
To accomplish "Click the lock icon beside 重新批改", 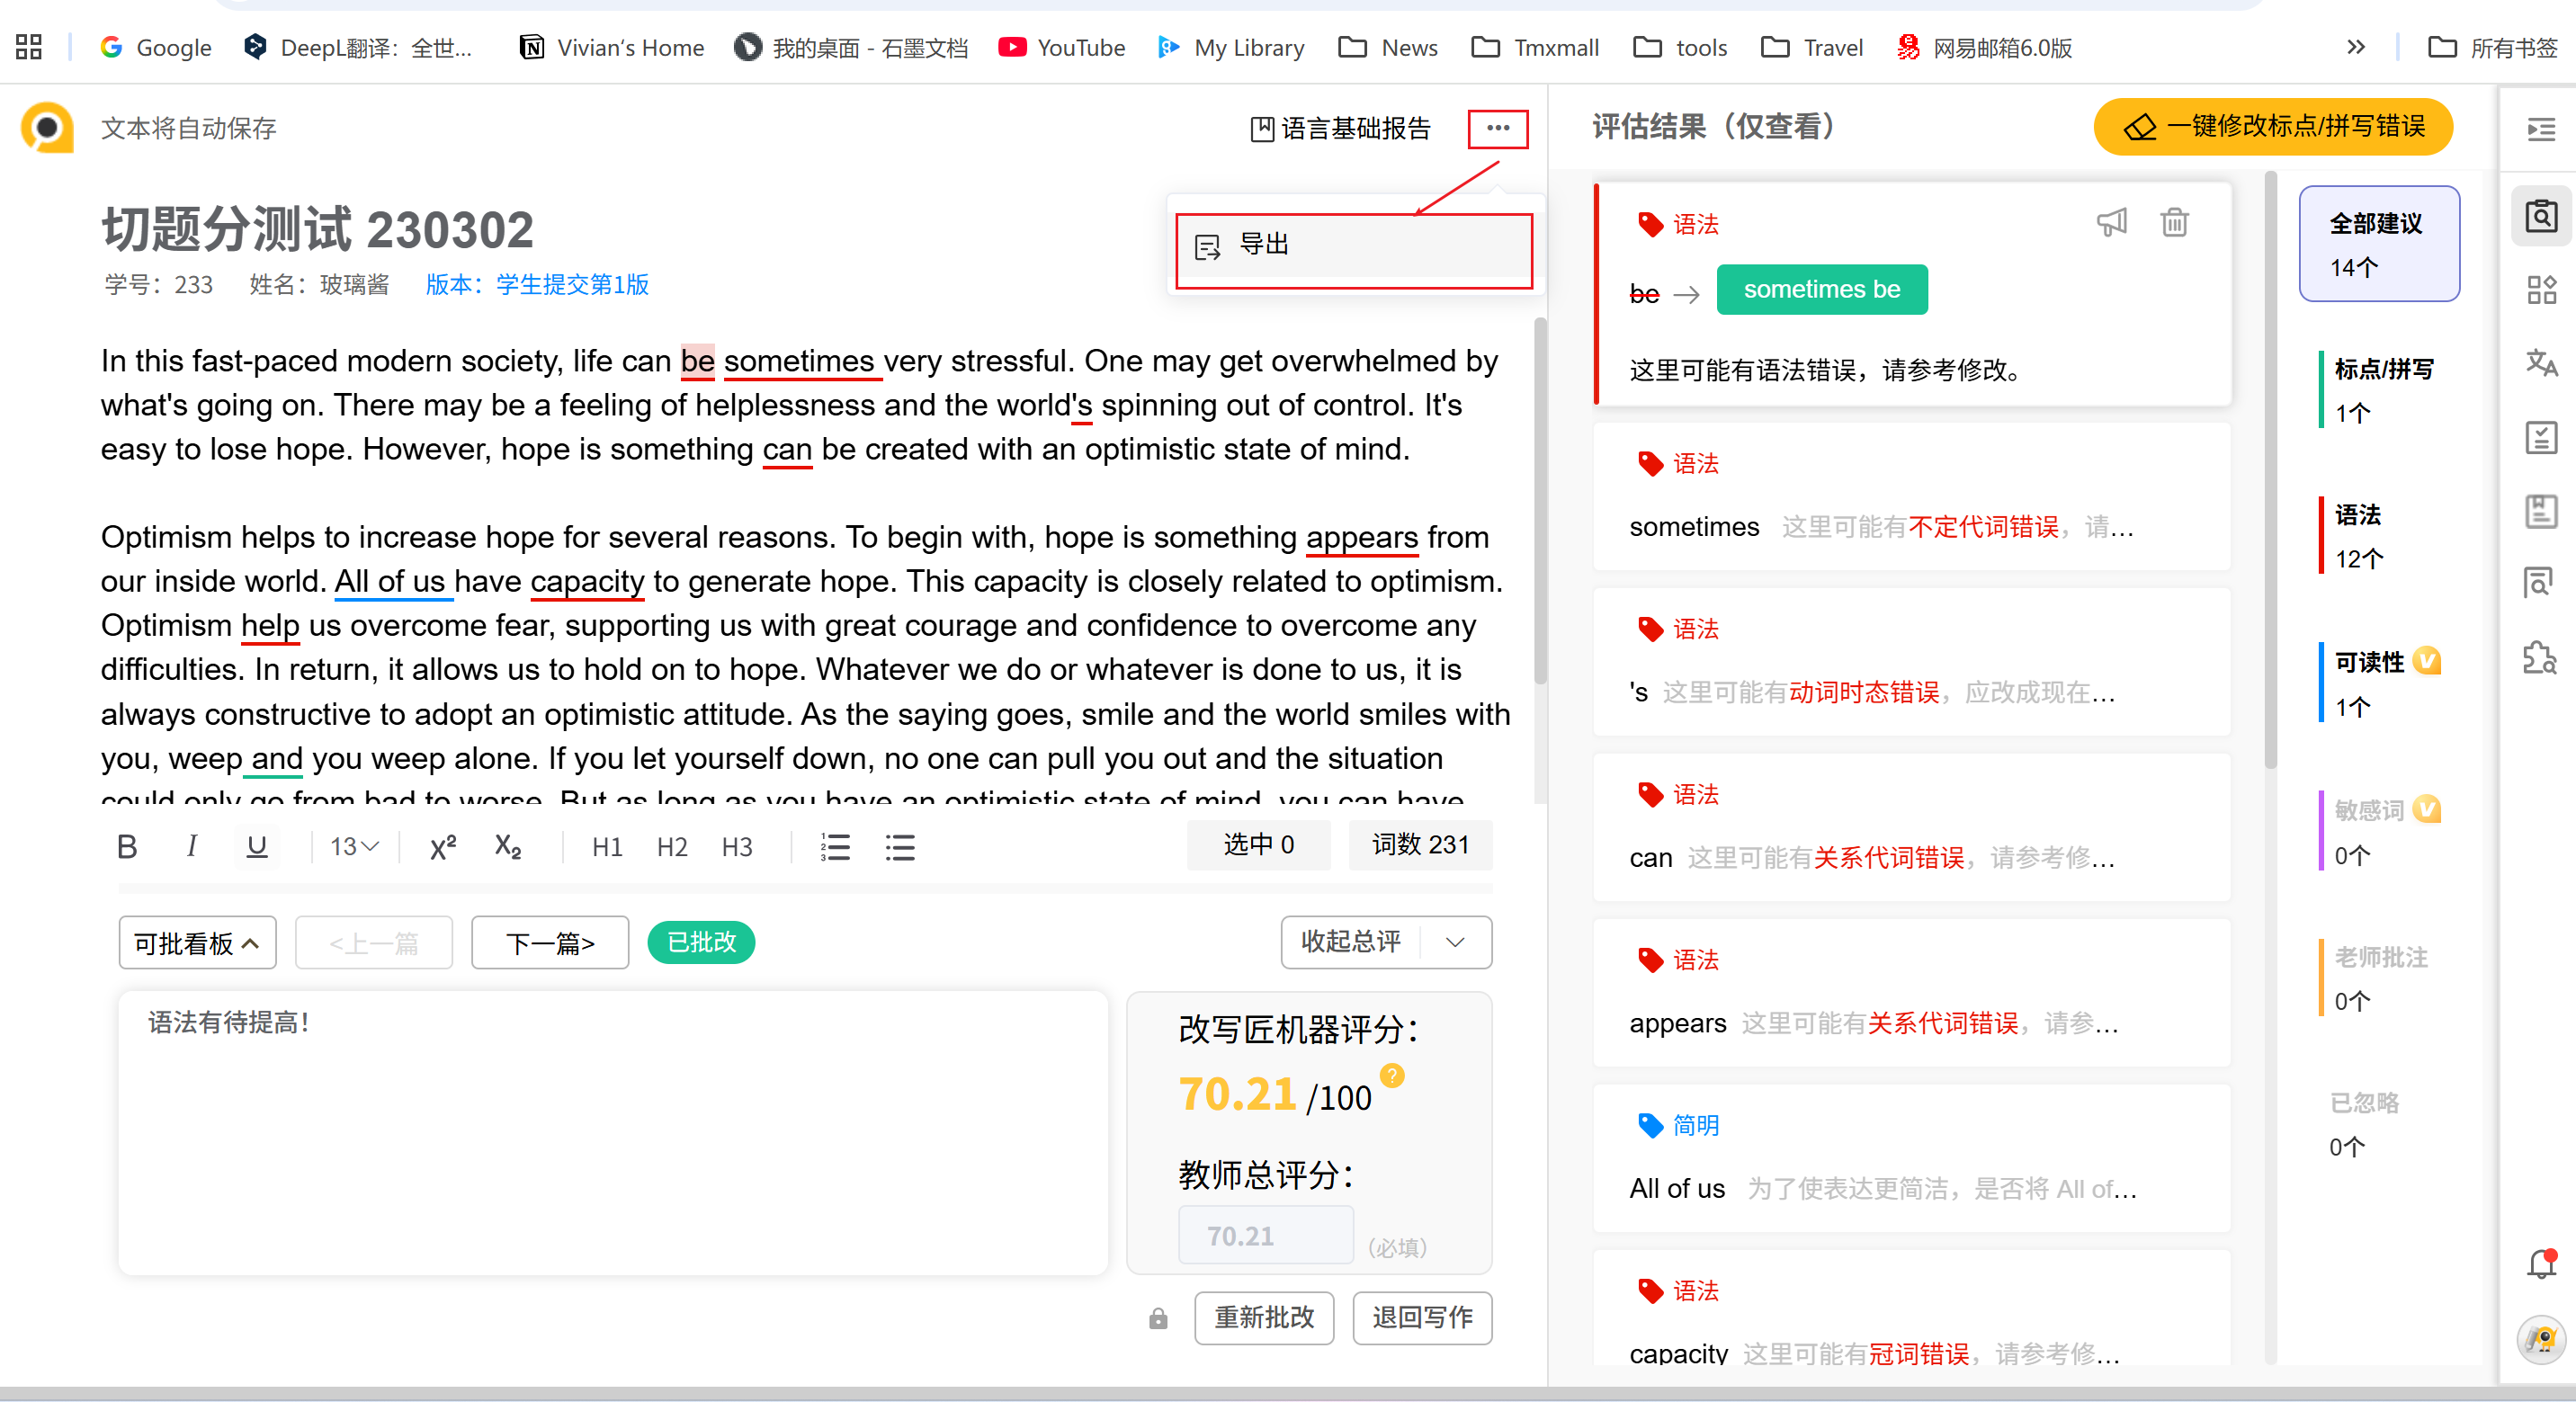I will [x=1158, y=1319].
